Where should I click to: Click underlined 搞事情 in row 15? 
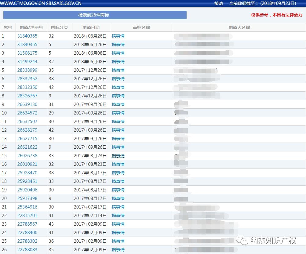point(118,156)
